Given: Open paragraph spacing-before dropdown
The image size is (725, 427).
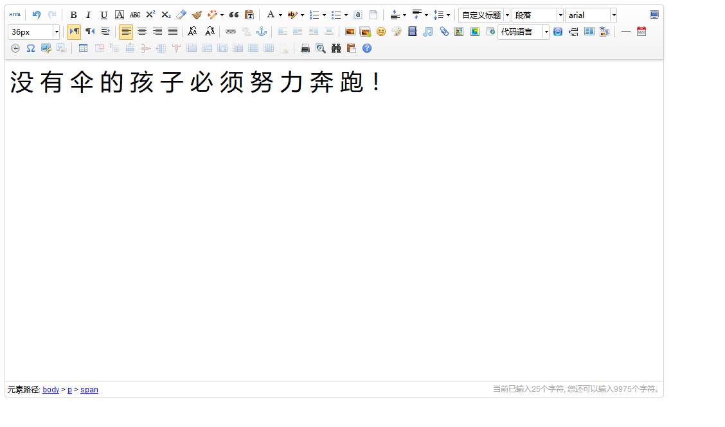Looking at the screenshot, I should tap(404, 15).
